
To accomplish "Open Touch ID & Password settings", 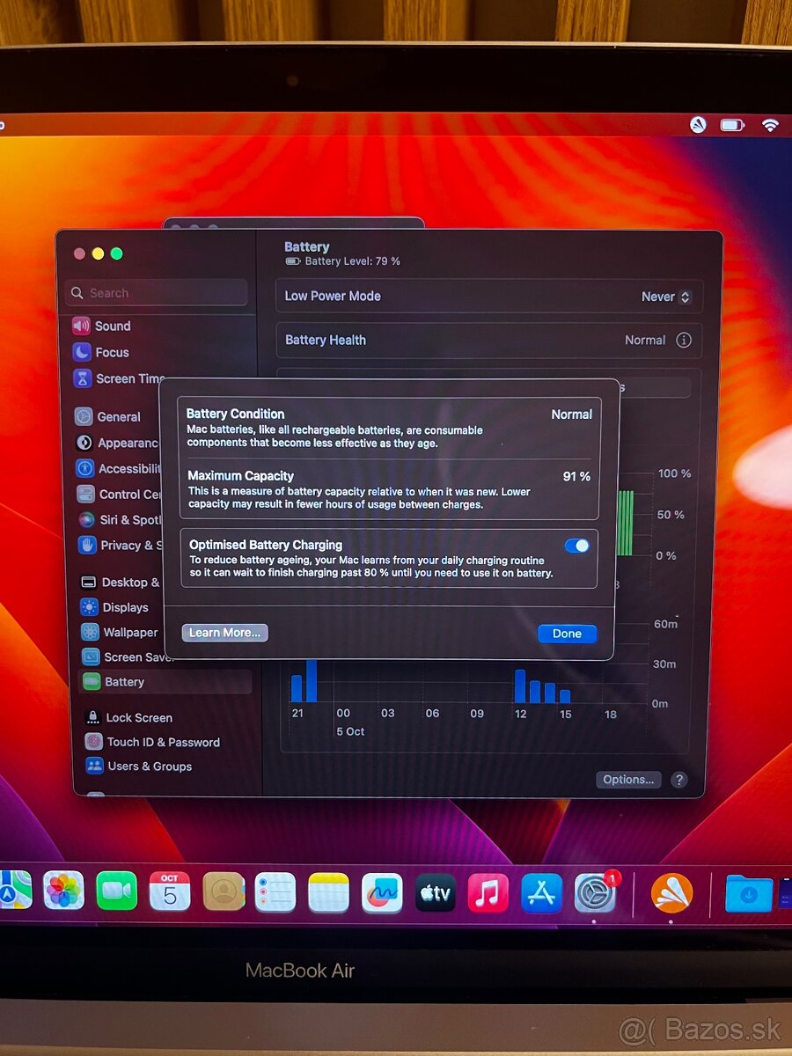I will tap(163, 742).
